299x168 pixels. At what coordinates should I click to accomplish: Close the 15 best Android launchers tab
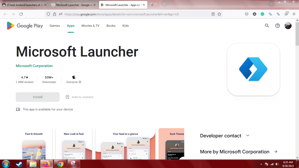(x=45, y=5)
